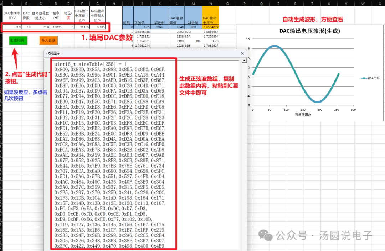Select the output voltage cell 1.6866667
385x251 pixels.
click(x=211, y=32)
